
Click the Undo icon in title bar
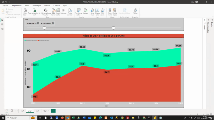[x=6, y=2]
